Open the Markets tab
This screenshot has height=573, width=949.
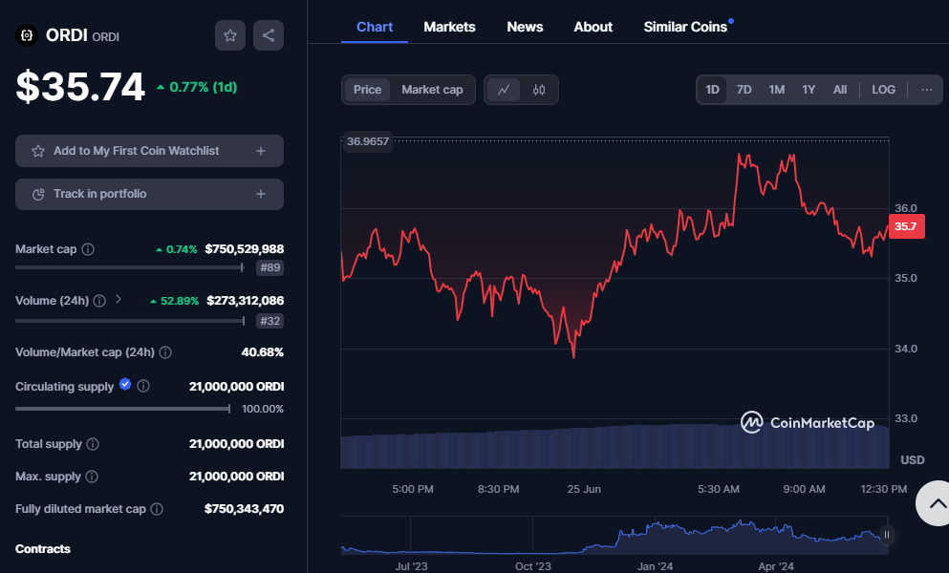449,27
